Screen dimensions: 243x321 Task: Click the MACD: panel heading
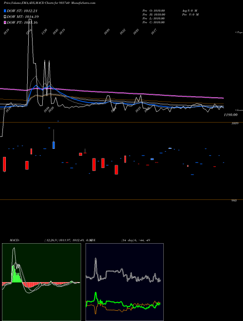14,240
